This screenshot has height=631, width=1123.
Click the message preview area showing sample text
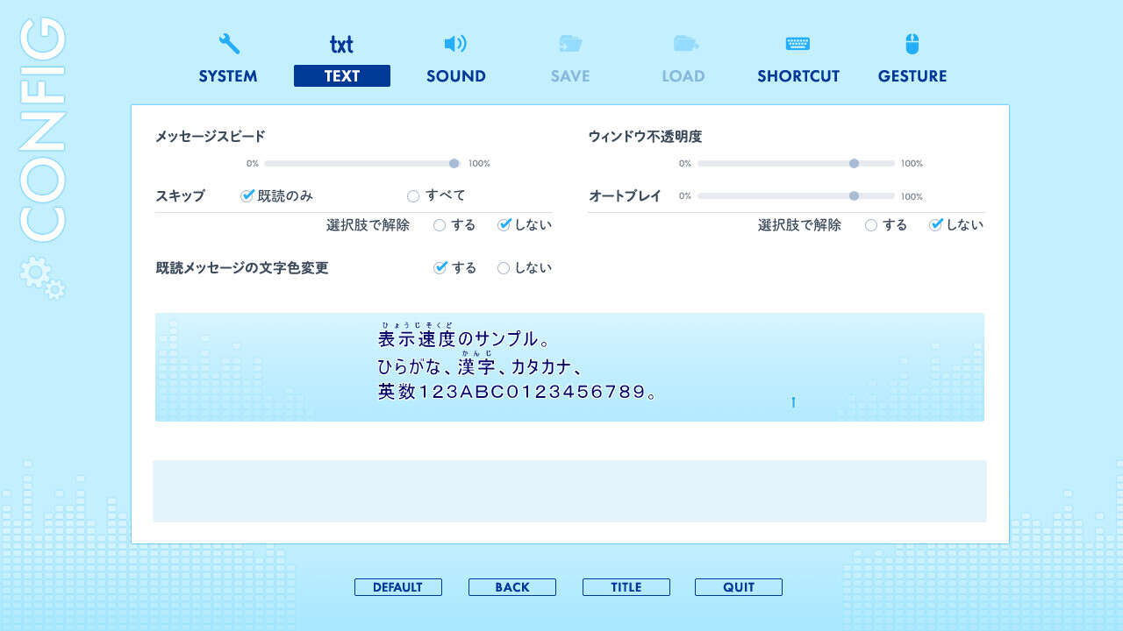pyautogui.click(x=570, y=366)
